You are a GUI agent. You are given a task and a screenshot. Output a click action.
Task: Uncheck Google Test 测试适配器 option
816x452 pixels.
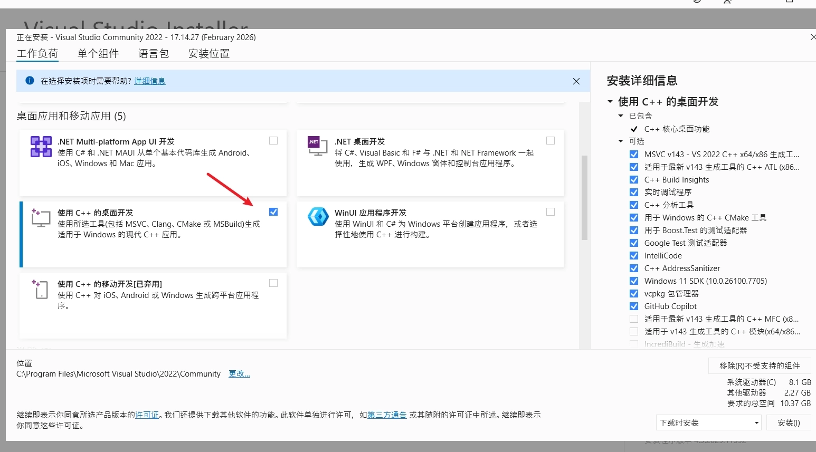coord(634,243)
